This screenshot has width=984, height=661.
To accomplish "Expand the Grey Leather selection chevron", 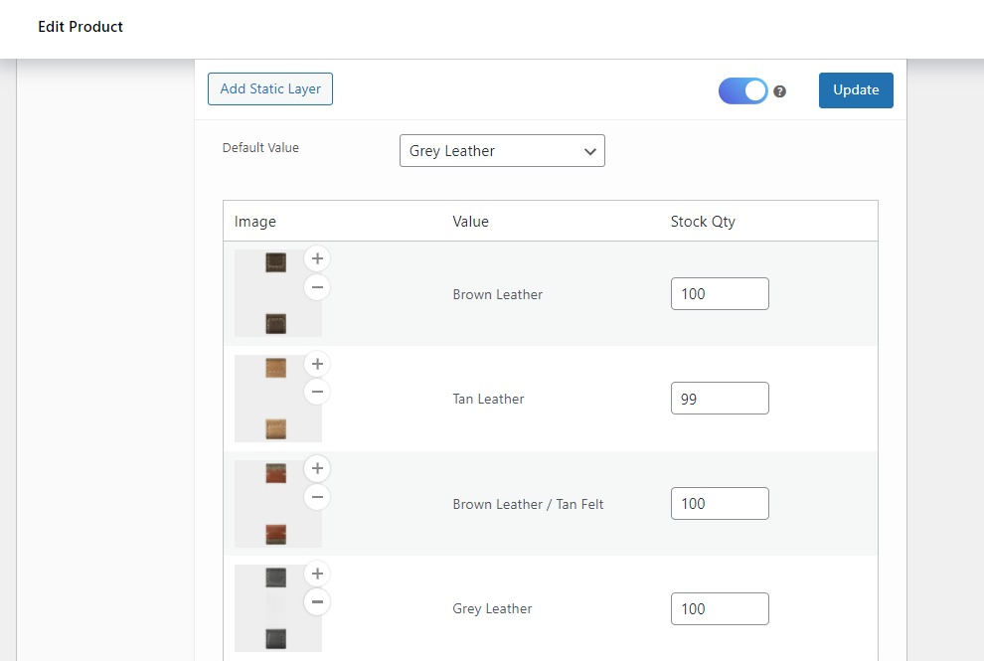I will coord(590,150).
